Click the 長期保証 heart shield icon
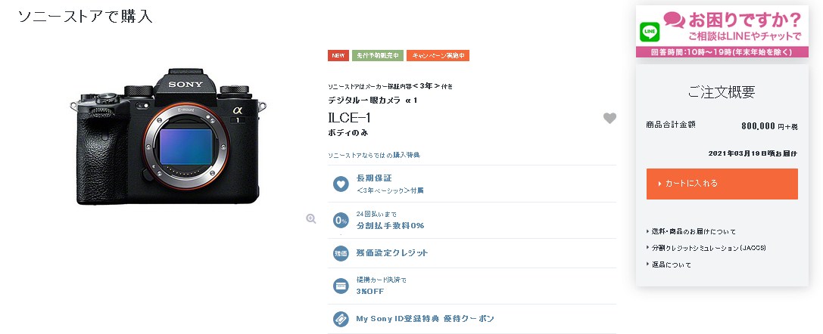 coord(341,184)
